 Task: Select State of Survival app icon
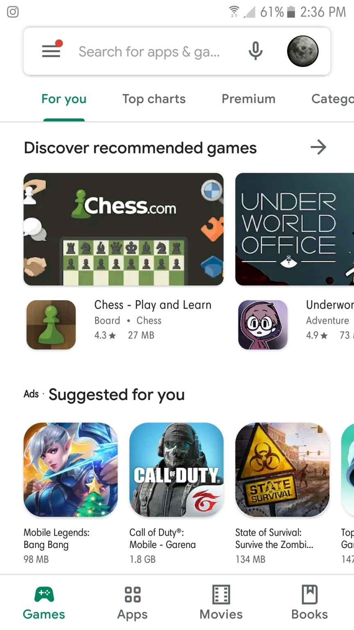coord(282,470)
